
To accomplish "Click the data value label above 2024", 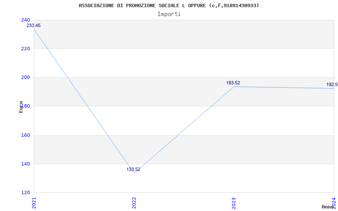I will coord(332,85).
